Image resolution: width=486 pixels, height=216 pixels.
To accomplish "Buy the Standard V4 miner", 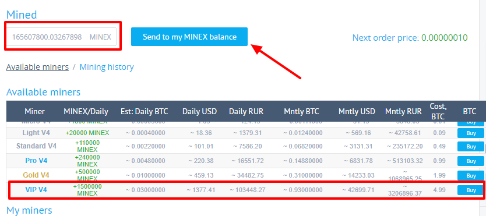I will tap(471, 146).
